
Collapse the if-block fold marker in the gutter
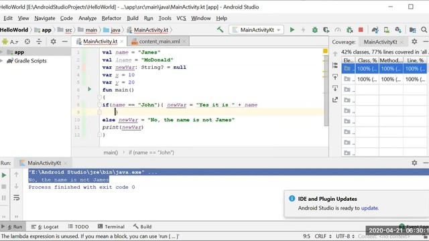[x=100, y=104]
